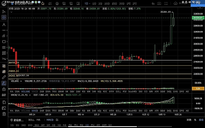205x128 pixels.
Task: Take a snapshot with the camera icon
Action: (159, 3)
